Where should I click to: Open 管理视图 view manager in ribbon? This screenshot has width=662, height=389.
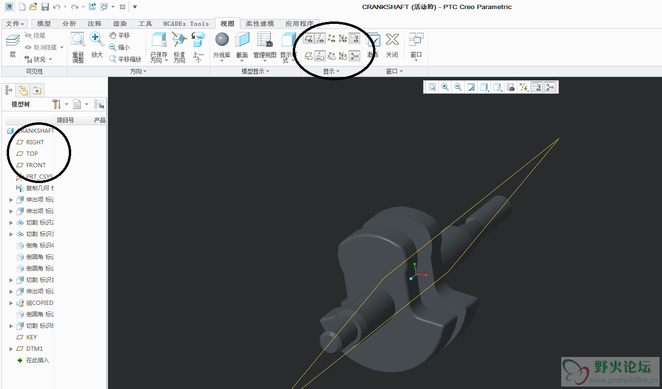click(265, 45)
